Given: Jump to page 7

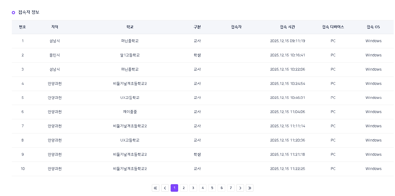Looking at the screenshot, I should tap(231, 188).
